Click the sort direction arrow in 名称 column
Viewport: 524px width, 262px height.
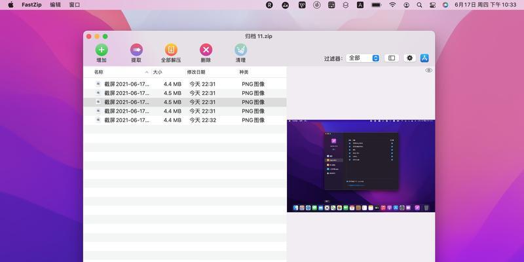click(x=147, y=72)
